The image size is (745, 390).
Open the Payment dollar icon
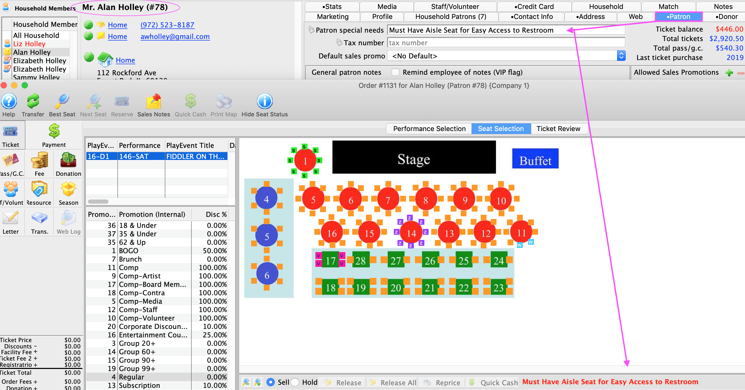point(54,131)
